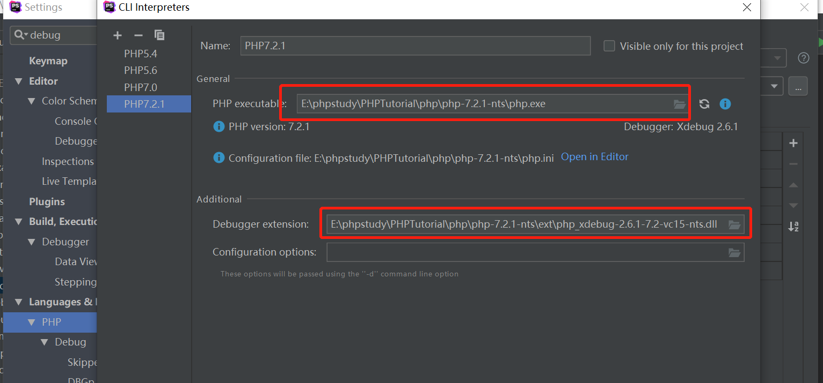Select PHP7.0 interpreter in list

click(x=149, y=87)
